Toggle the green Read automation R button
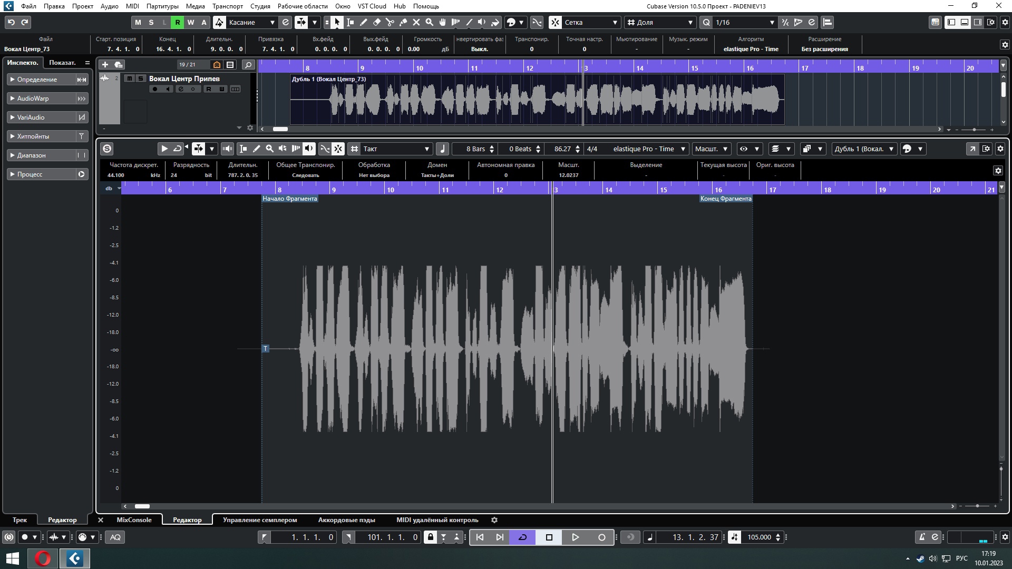 [x=178, y=22]
